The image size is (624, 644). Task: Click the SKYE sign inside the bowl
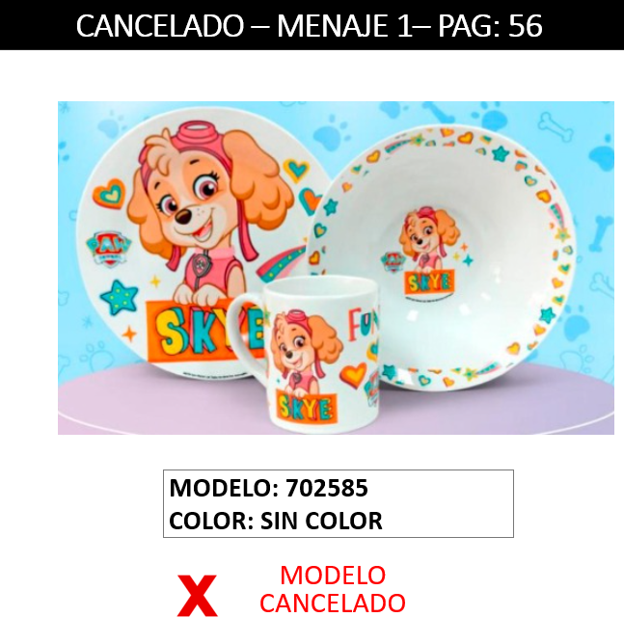pyautogui.click(x=429, y=282)
